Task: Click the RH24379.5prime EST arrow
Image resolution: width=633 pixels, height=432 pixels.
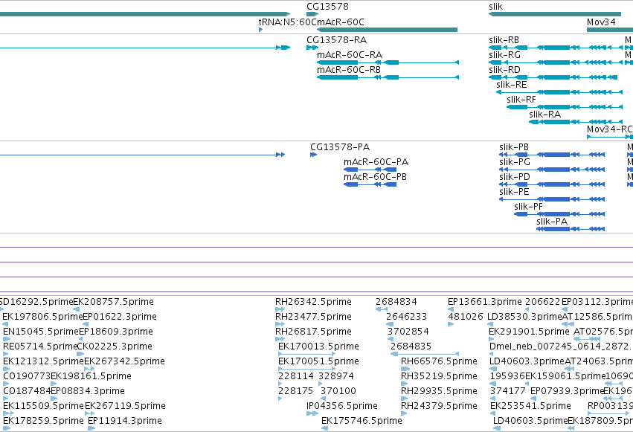Action: [x=405, y=413]
